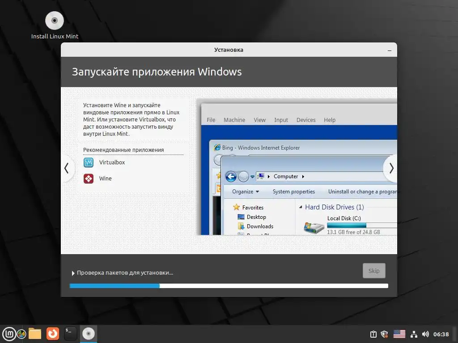The image size is (458, 343).
Task: Click the Virtualbox app icon
Action: point(89,163)
